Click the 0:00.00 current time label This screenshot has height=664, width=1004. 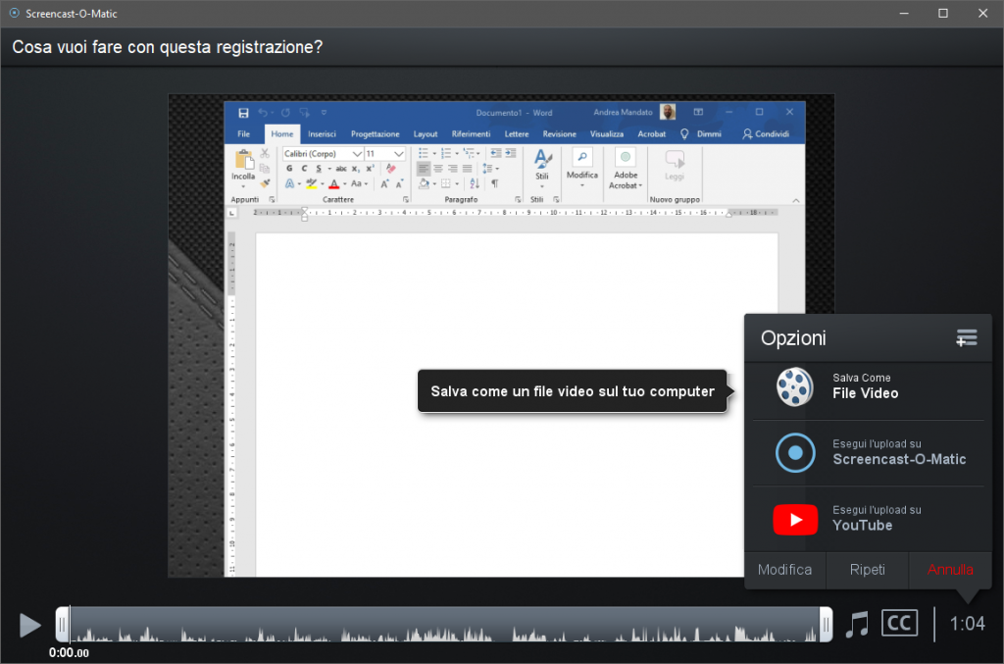(x=70, y=653)
